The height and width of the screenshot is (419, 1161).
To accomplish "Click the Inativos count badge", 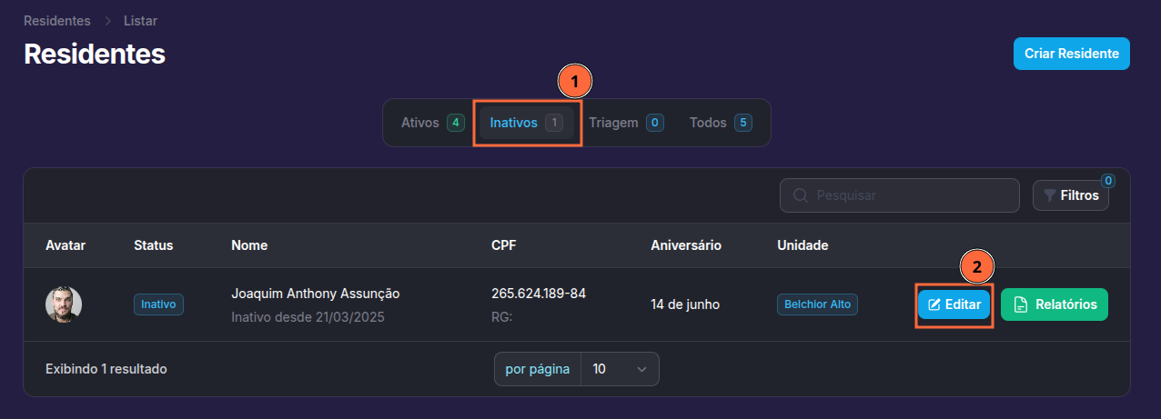I will point(554,123).
